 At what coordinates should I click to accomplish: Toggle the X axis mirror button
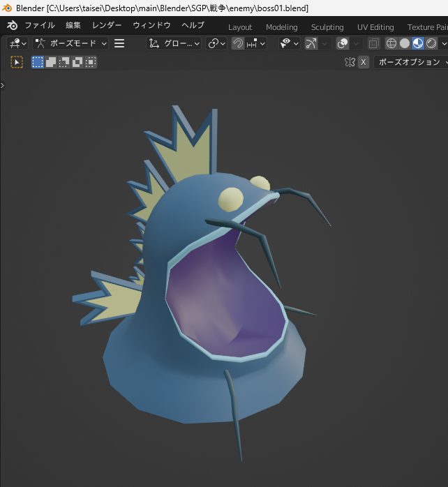pyautogui.click(x=363, y=62)
